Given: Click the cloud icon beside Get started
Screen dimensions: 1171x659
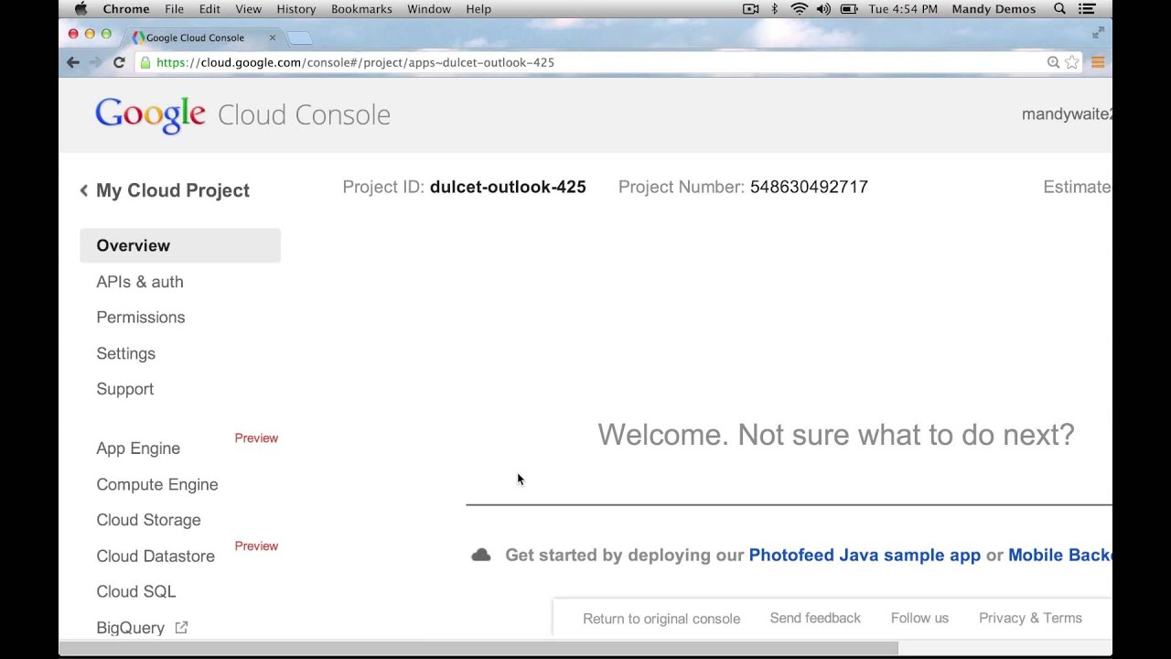Looking at the screenshot, I should click(x=481, y=555).
